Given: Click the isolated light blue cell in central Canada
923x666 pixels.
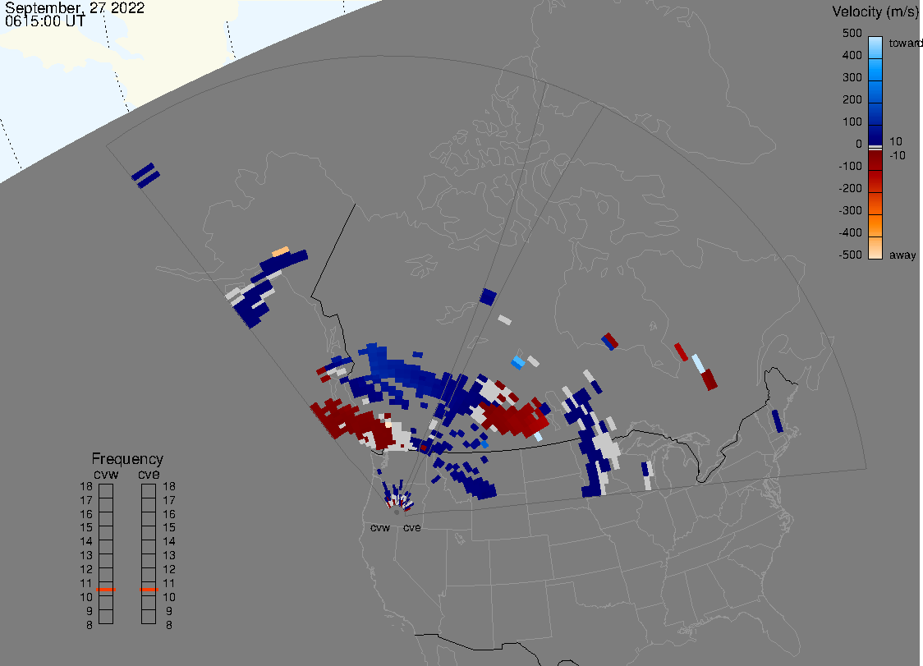Looking at the screenshot, I should click(x=518, y=362).
